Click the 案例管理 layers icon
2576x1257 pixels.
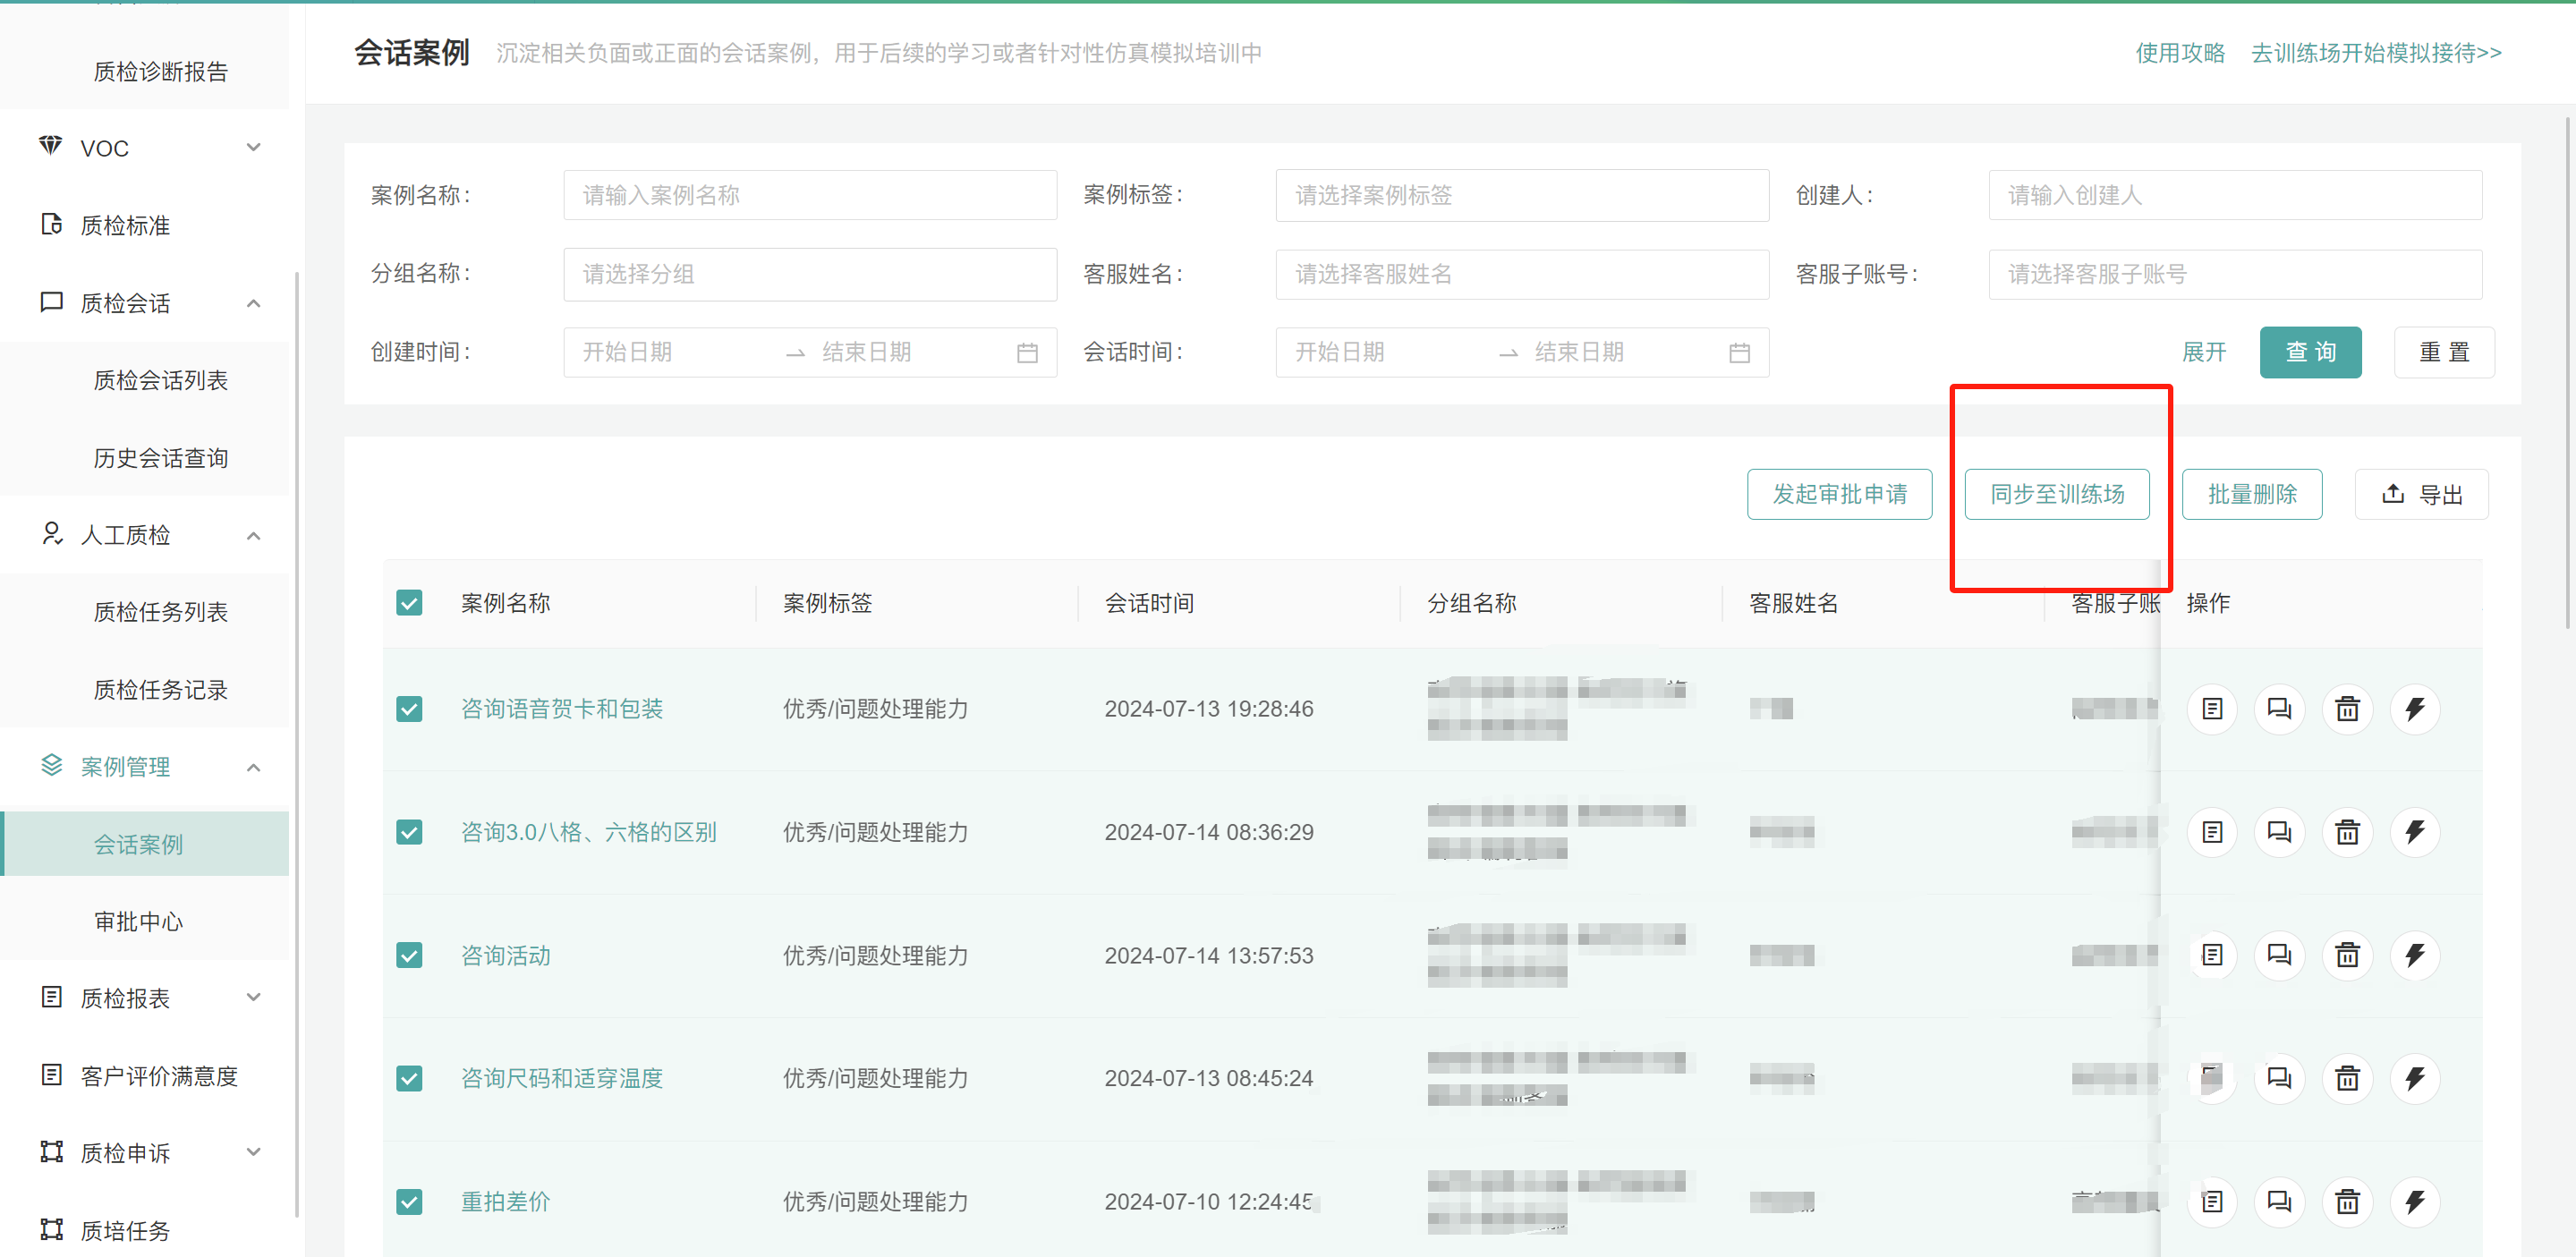[x=51, y=766]
